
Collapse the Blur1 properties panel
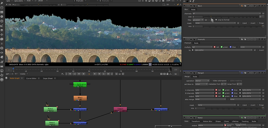[x=184, y=6]
